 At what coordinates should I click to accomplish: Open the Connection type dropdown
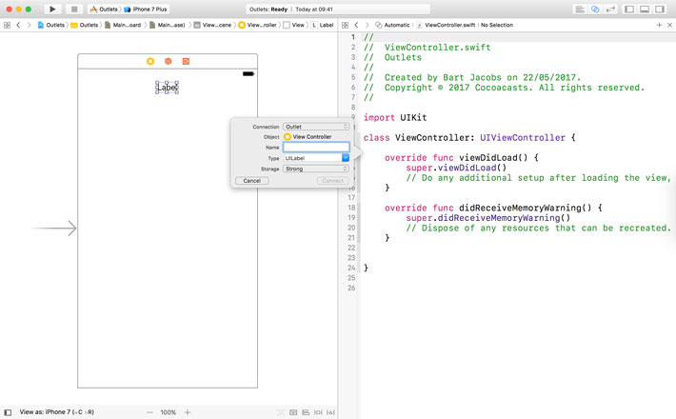[316, 127]
